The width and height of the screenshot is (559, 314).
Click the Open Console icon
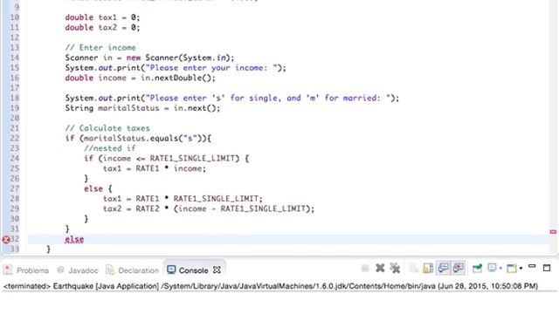[512, 268]
